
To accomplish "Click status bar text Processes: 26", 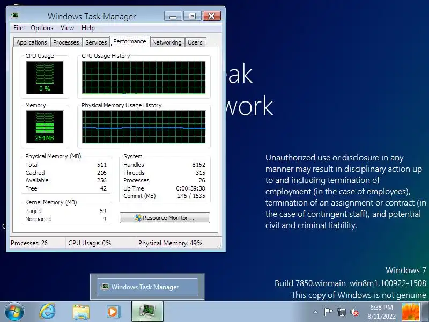I will pos(29,243).
